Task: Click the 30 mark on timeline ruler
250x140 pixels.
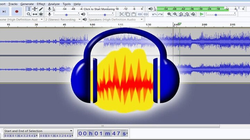Action: (x=36, y=25)
